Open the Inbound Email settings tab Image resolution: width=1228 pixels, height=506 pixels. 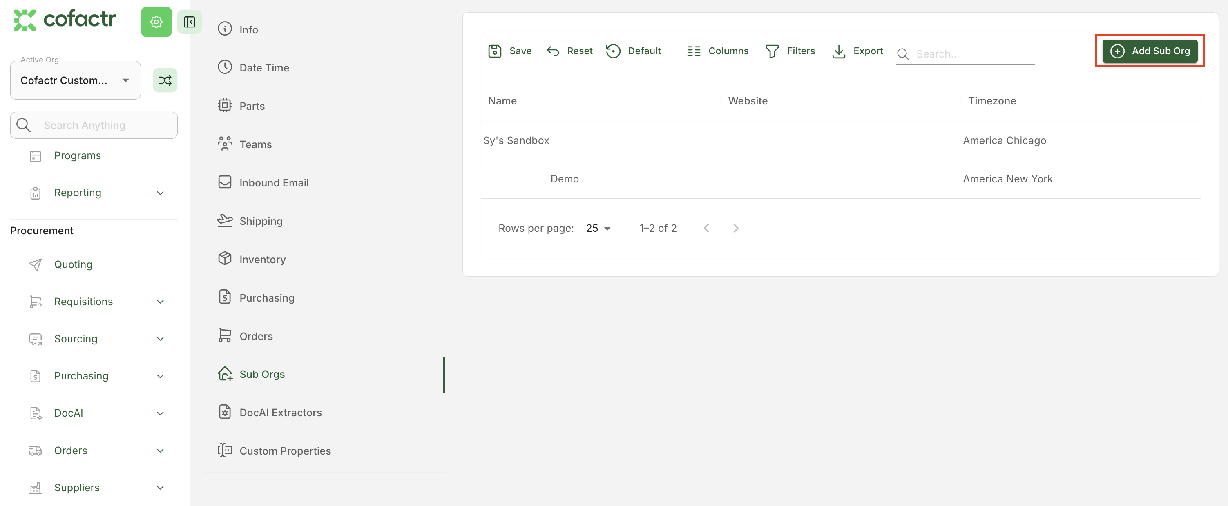point(274,183)
